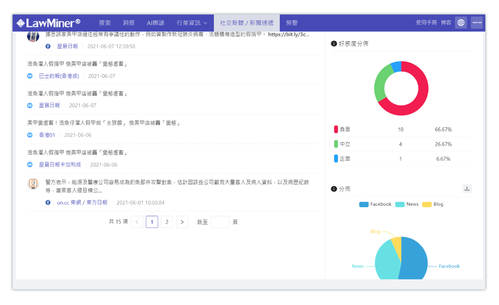Go to next page arrow
Image resolution: width=499 pixels, height=305 pixels.
point(182,222)
